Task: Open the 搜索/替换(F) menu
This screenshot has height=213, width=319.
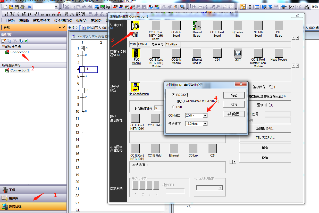Action: coord(41,21)
